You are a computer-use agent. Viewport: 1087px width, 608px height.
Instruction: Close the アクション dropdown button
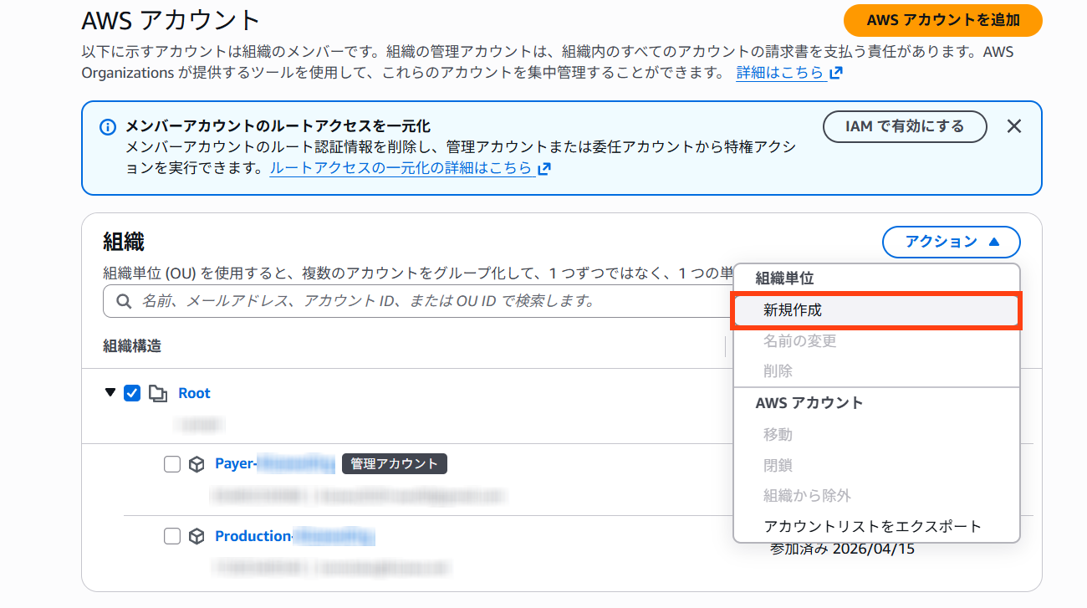point(951,242)
